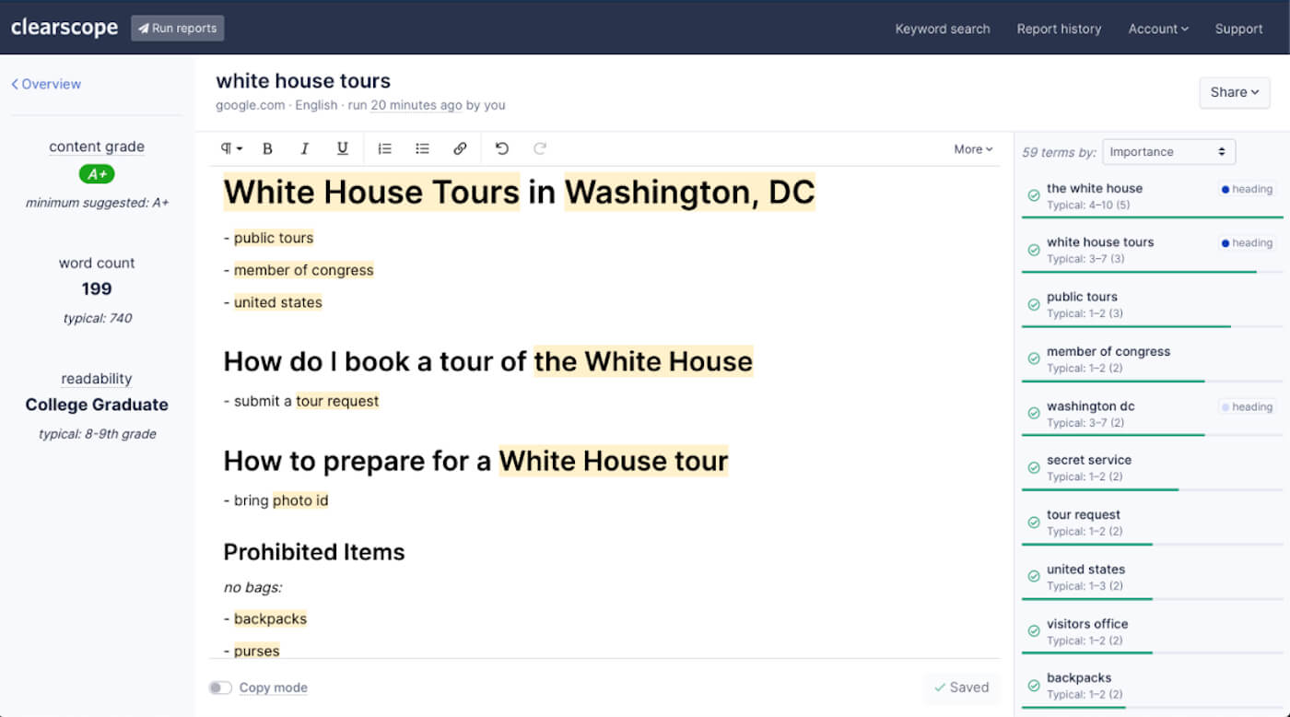Open the Account menu
This screenshot has height=717, width=1290.
point(1158,29)
